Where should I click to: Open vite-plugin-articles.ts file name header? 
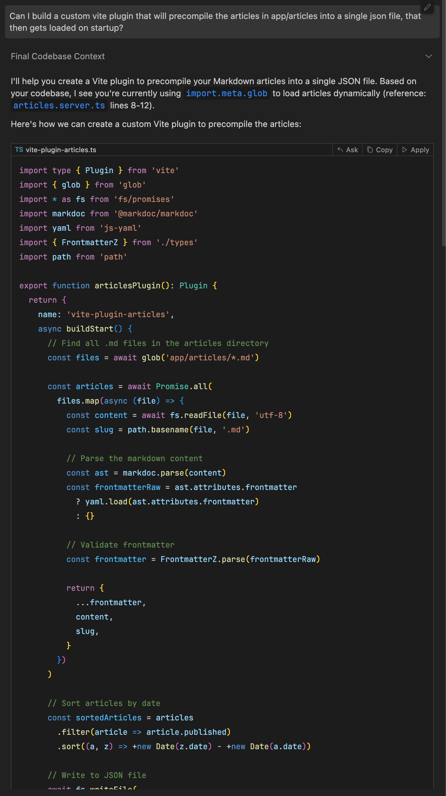coord(61,150)
